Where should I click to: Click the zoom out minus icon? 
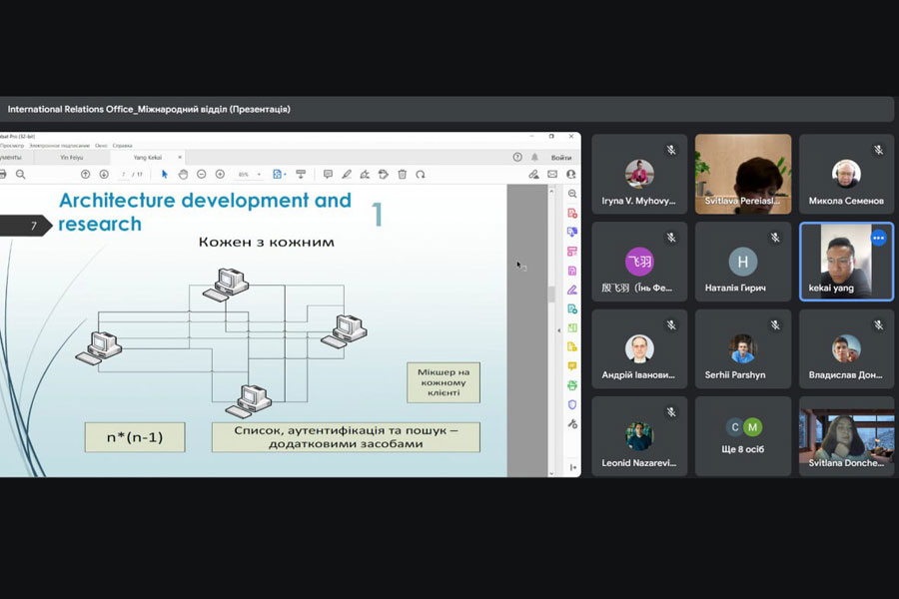202,175
